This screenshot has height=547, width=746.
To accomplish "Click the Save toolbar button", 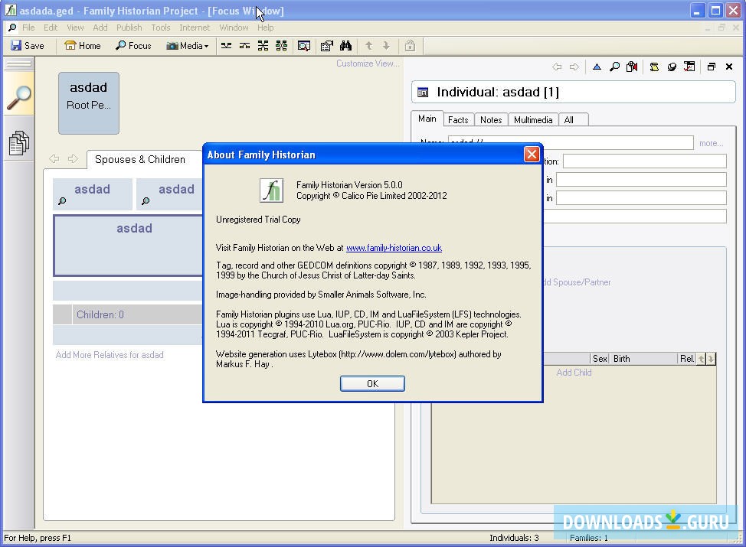I will [28, 46].
